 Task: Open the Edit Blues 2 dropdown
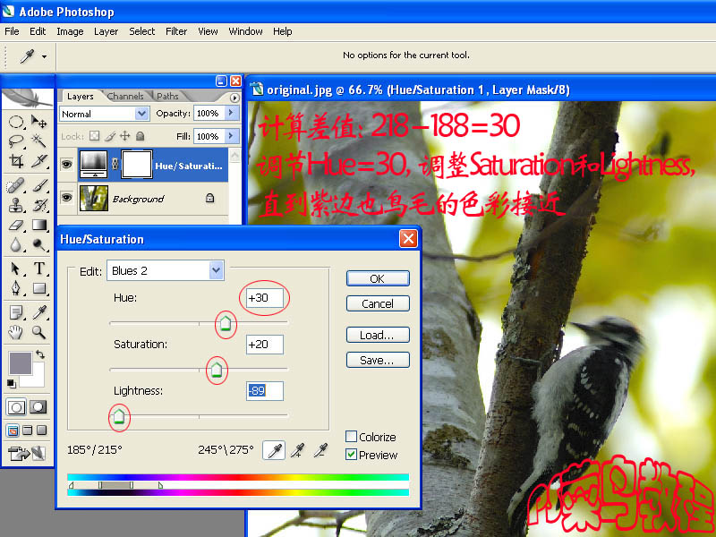tap(217, 270)
